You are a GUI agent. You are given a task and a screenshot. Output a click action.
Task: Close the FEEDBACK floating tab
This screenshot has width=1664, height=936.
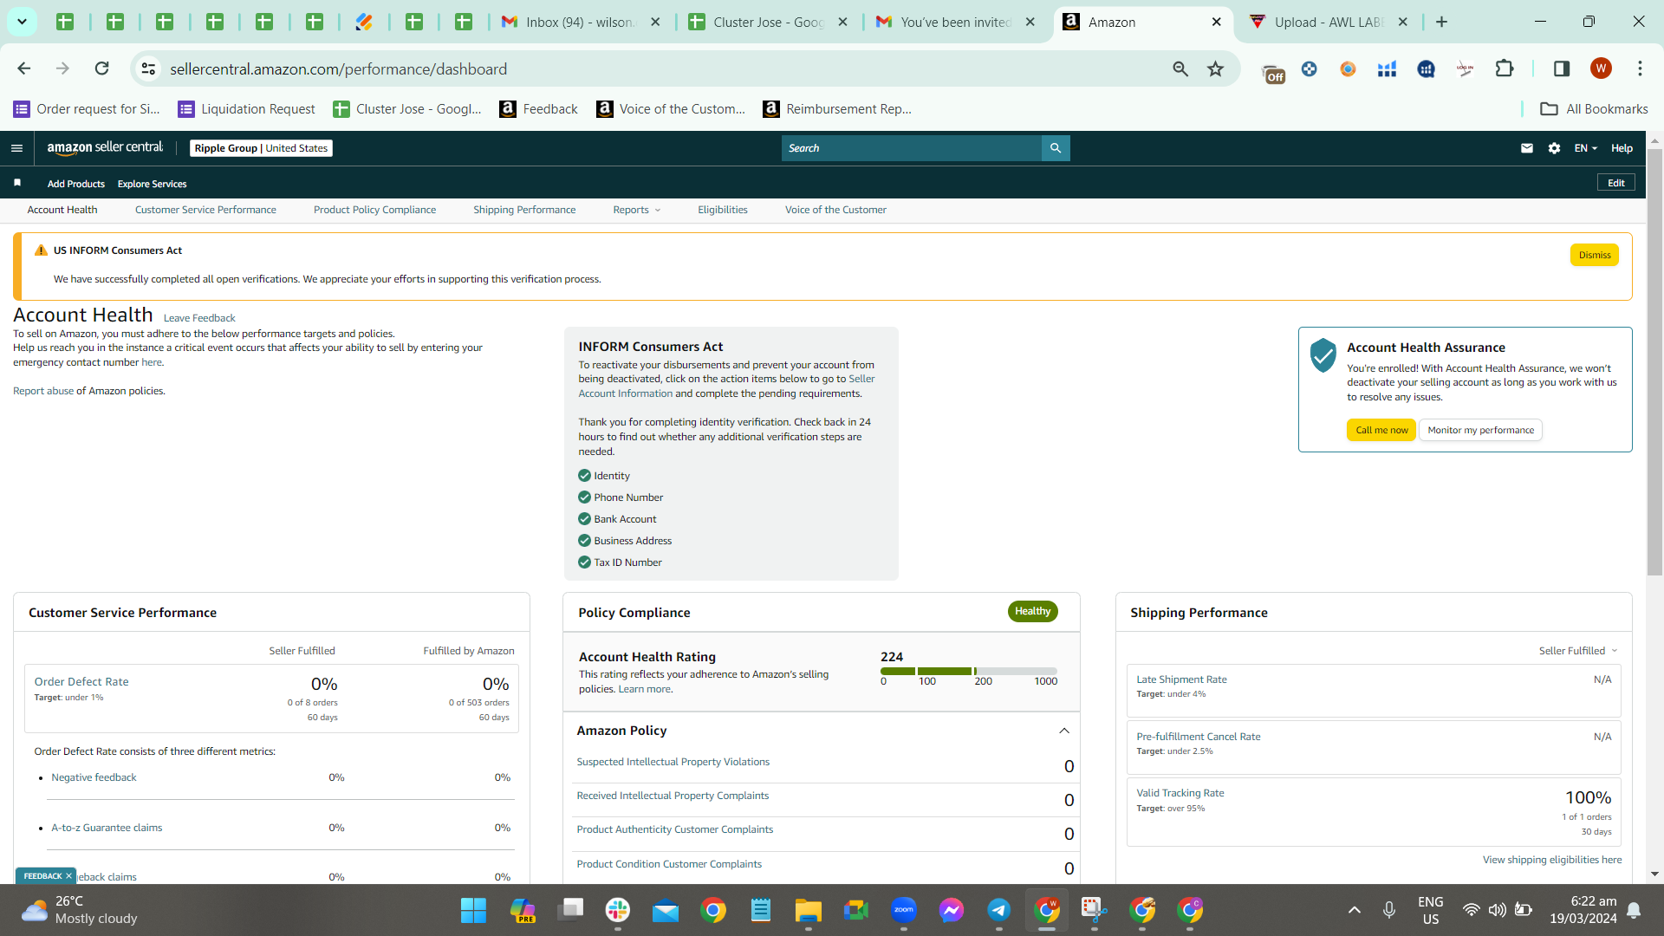(x=68, y=876)
